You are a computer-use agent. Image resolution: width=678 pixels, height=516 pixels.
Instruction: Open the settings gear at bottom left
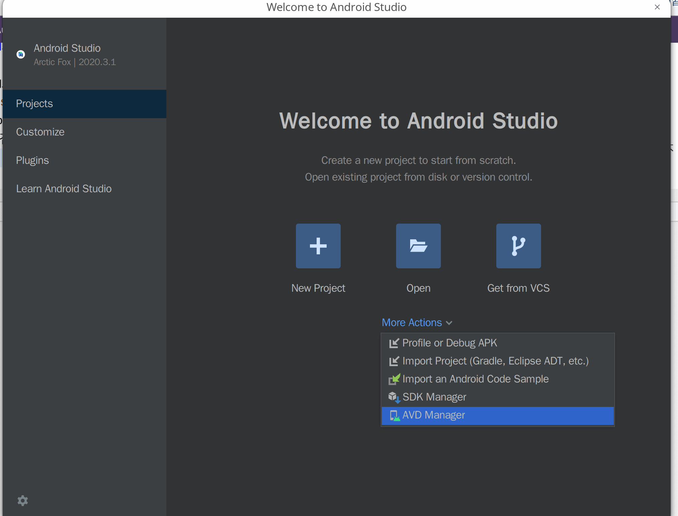point(23,500)
